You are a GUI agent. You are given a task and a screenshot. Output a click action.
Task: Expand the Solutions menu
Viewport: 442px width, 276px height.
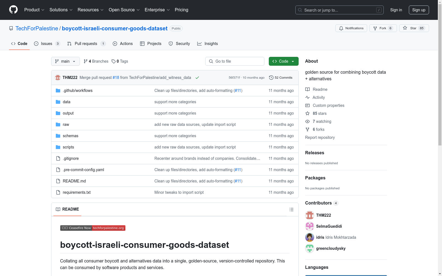[61, 10]
